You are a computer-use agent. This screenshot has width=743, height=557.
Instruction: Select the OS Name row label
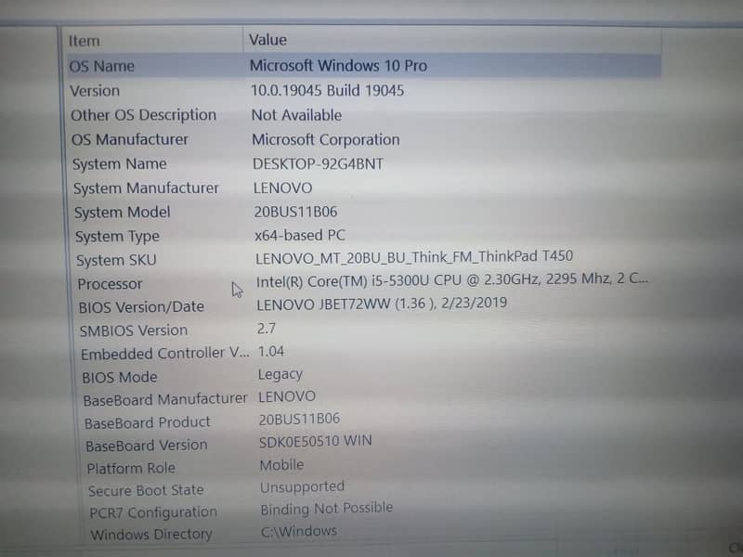coord(101,66)
